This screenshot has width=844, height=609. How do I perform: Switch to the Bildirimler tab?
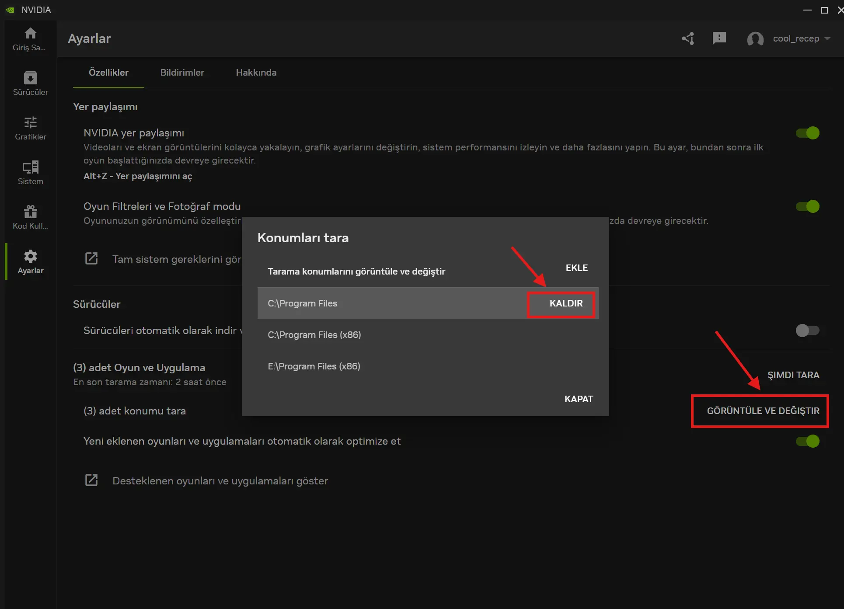pyautogui.click(x=182, y=73)
